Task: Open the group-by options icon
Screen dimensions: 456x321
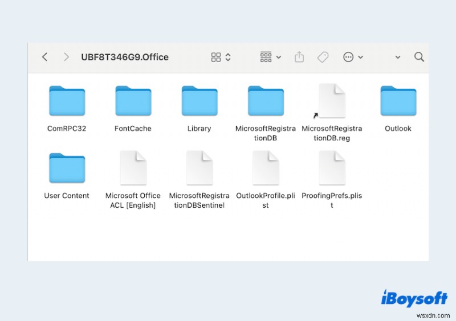Action: (266, 57)
